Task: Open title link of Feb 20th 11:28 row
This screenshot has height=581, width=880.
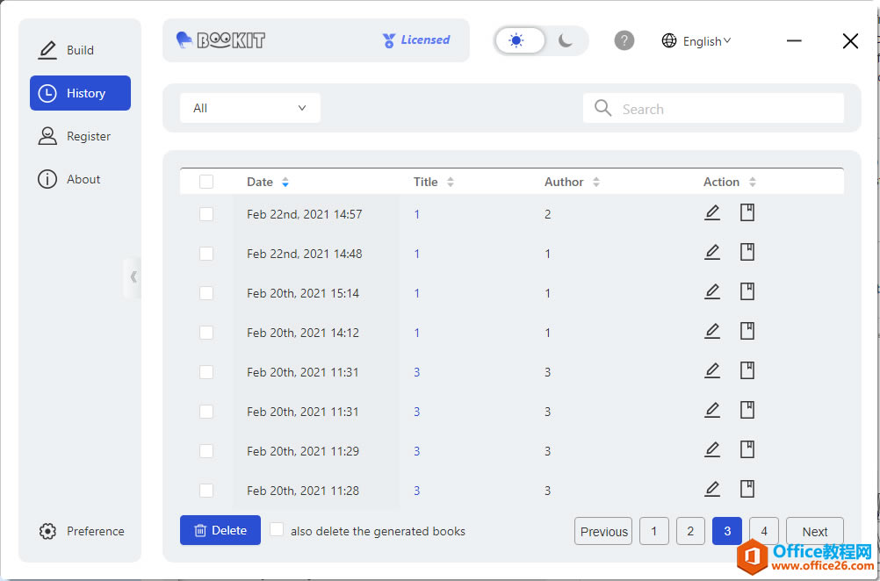Action: [417, 491]
